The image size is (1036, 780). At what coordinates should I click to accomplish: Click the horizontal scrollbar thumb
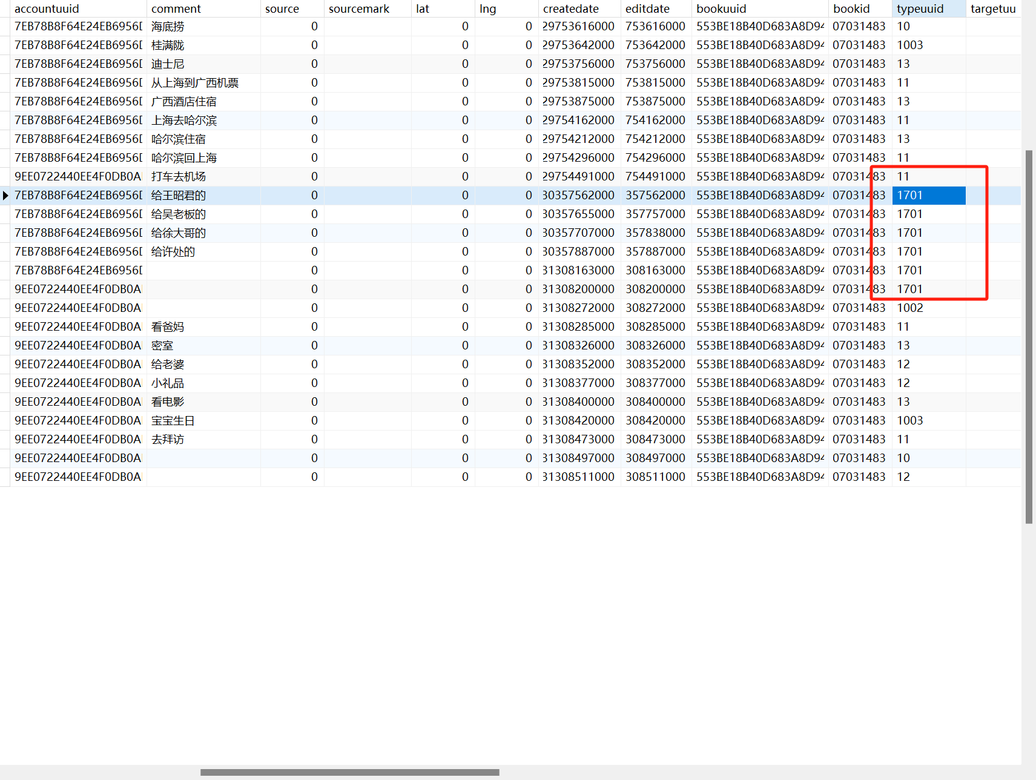coord(349,772)
